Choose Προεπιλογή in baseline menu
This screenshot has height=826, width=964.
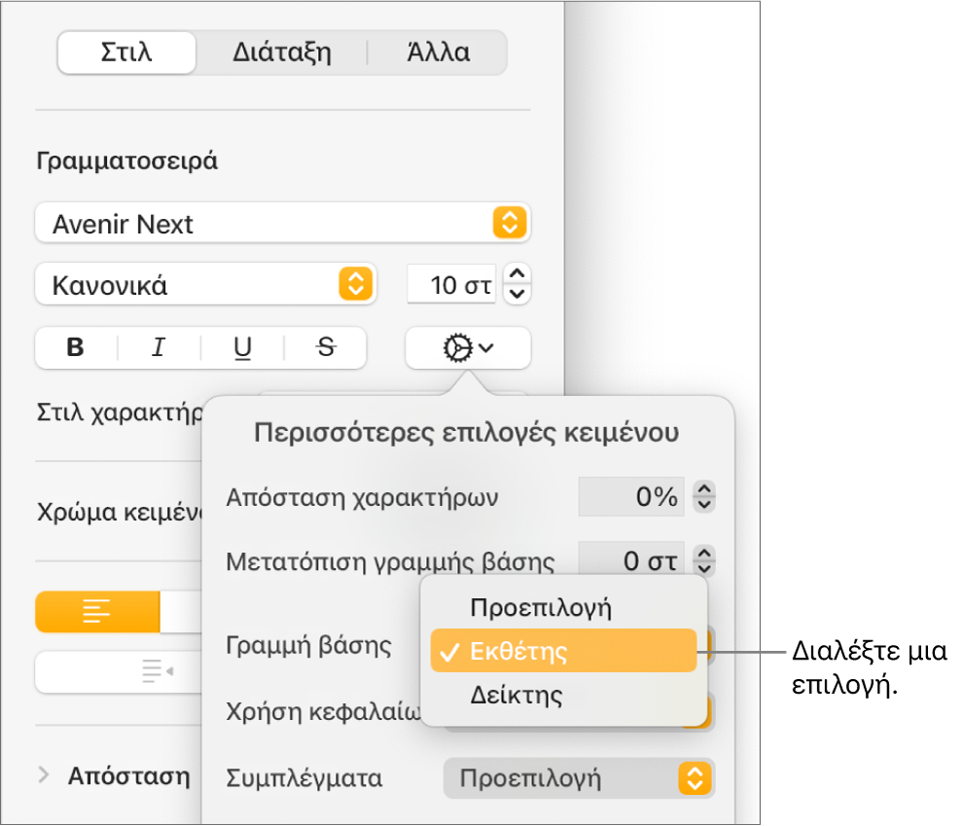click(x=563, y=608)
